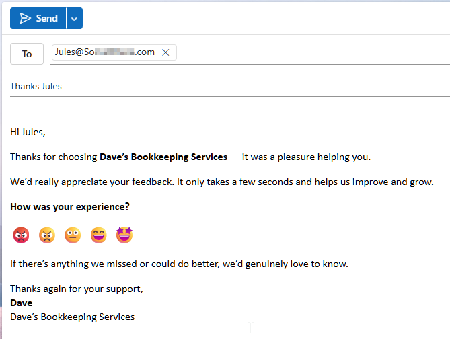Click the neutral face emoji
Screen dimensions: 450x339
[x=73, y=235]
